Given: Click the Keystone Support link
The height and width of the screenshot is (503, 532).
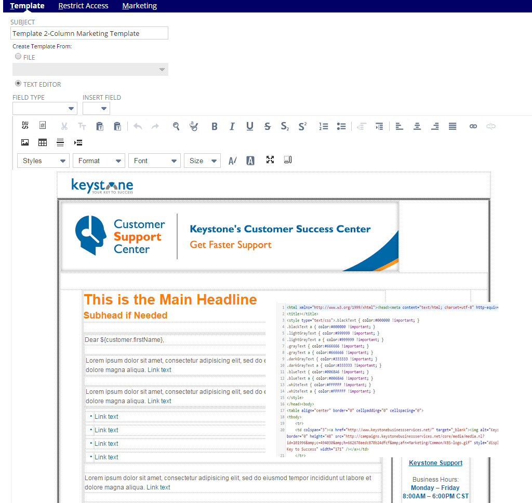Looking at the screenshot, I should [x=436, y=462].
